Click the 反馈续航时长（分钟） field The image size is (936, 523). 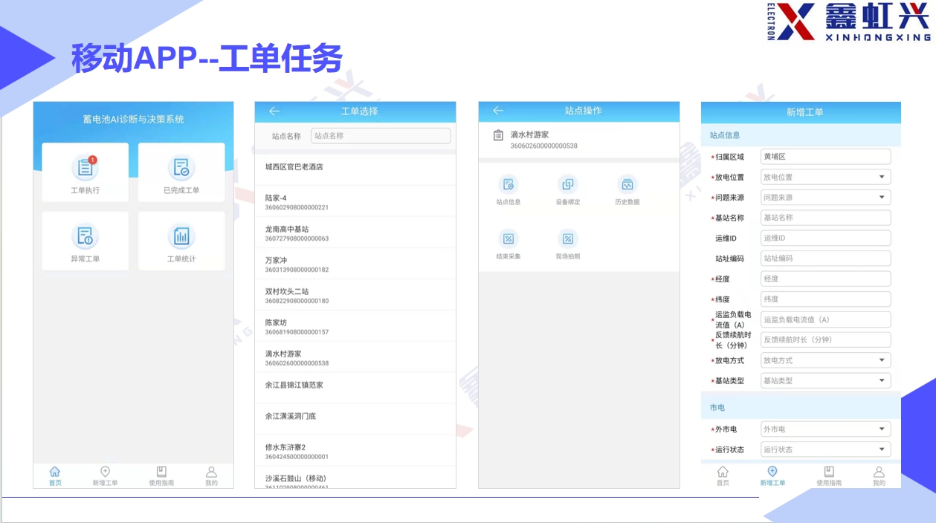825,340
